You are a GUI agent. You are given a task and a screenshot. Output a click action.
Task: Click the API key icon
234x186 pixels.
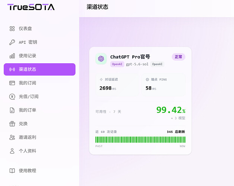click(x=12, y=42)
